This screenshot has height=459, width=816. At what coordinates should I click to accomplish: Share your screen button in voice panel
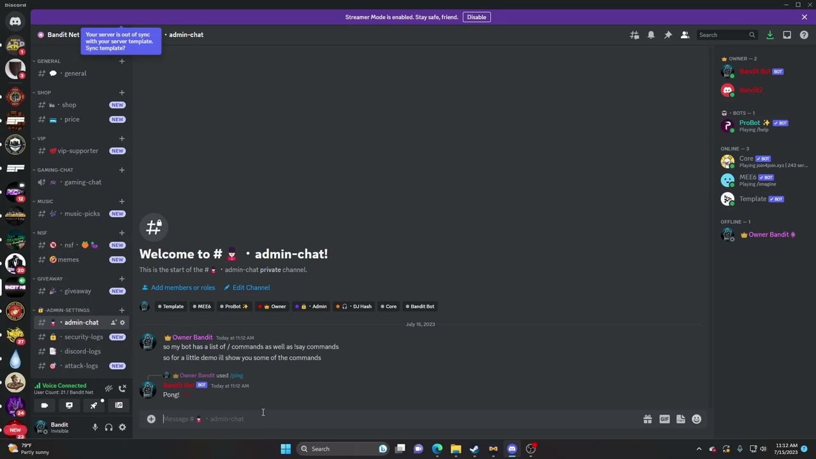69,405
